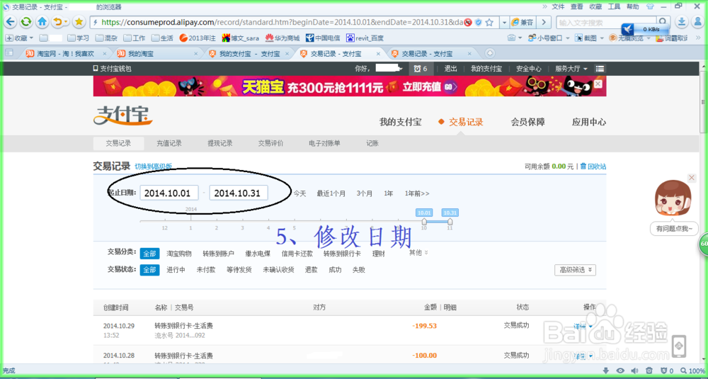Expand the 1年前>> date range option

pos(417,193)
